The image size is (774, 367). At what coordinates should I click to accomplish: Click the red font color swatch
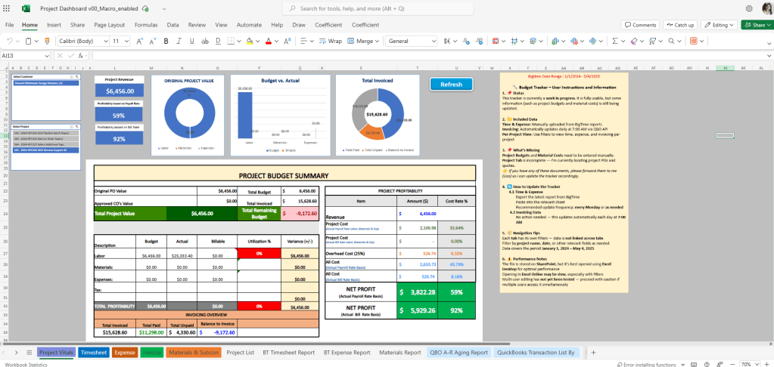266,41
